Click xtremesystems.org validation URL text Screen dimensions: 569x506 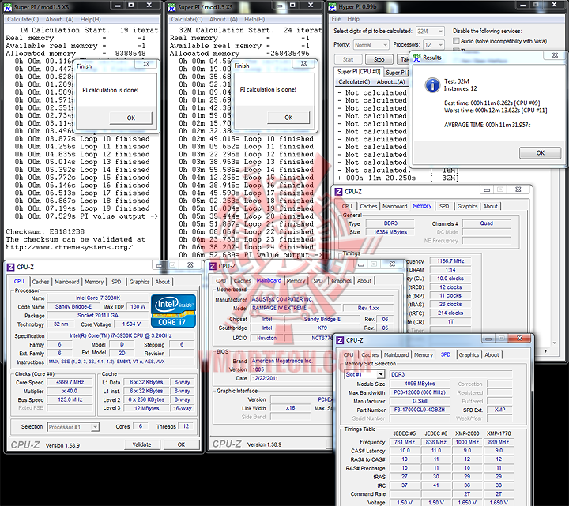tap(70, 247)
